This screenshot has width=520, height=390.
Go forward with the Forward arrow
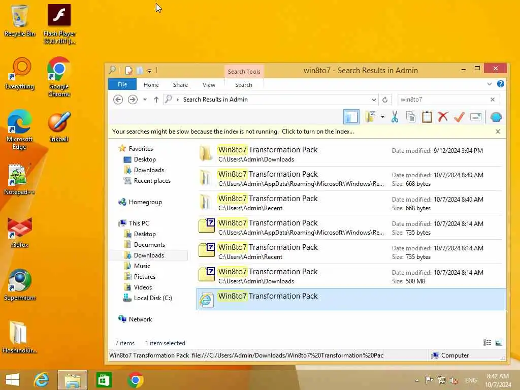point(133,100)
